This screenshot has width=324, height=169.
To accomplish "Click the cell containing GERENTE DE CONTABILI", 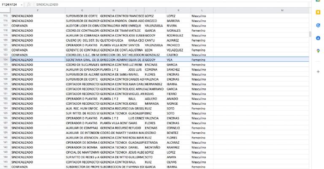I will [82, 50].
